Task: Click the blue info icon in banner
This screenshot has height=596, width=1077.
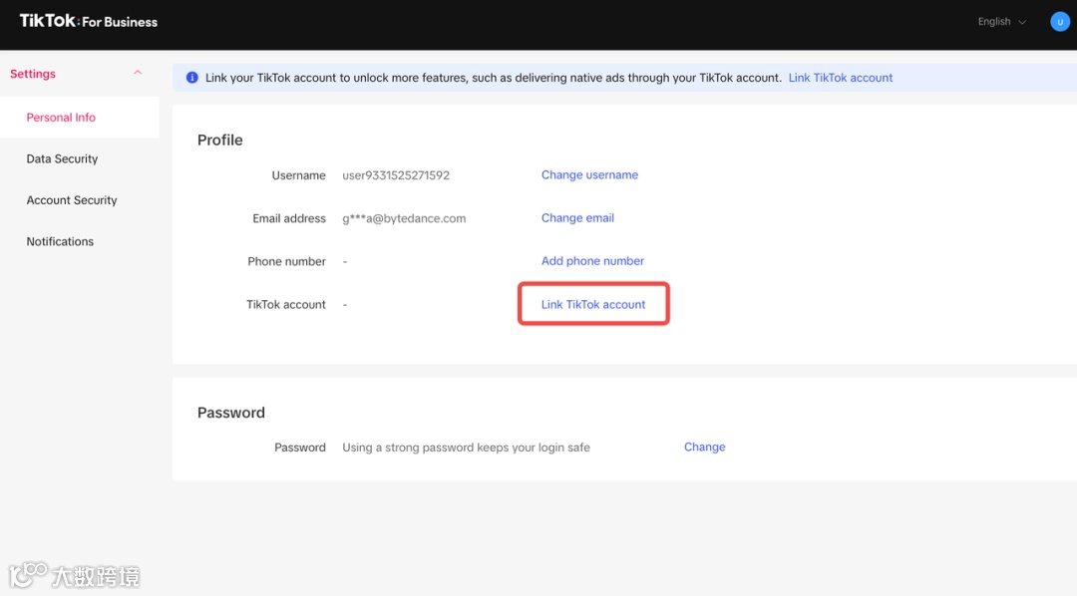Action: (192, 78)
